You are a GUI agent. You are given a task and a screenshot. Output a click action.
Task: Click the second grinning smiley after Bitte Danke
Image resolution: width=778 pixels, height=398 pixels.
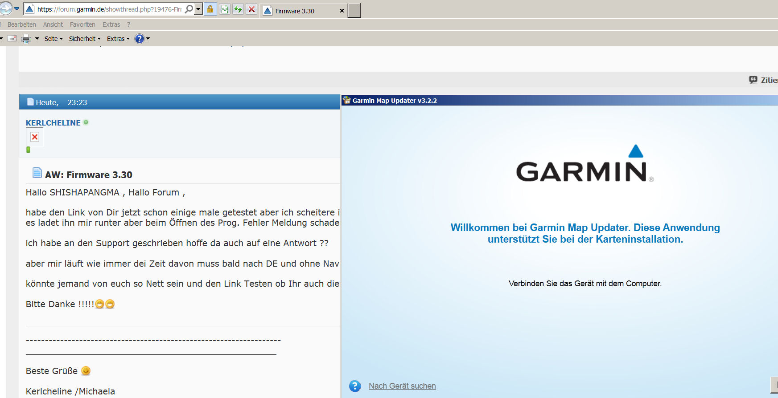(110, 304)
